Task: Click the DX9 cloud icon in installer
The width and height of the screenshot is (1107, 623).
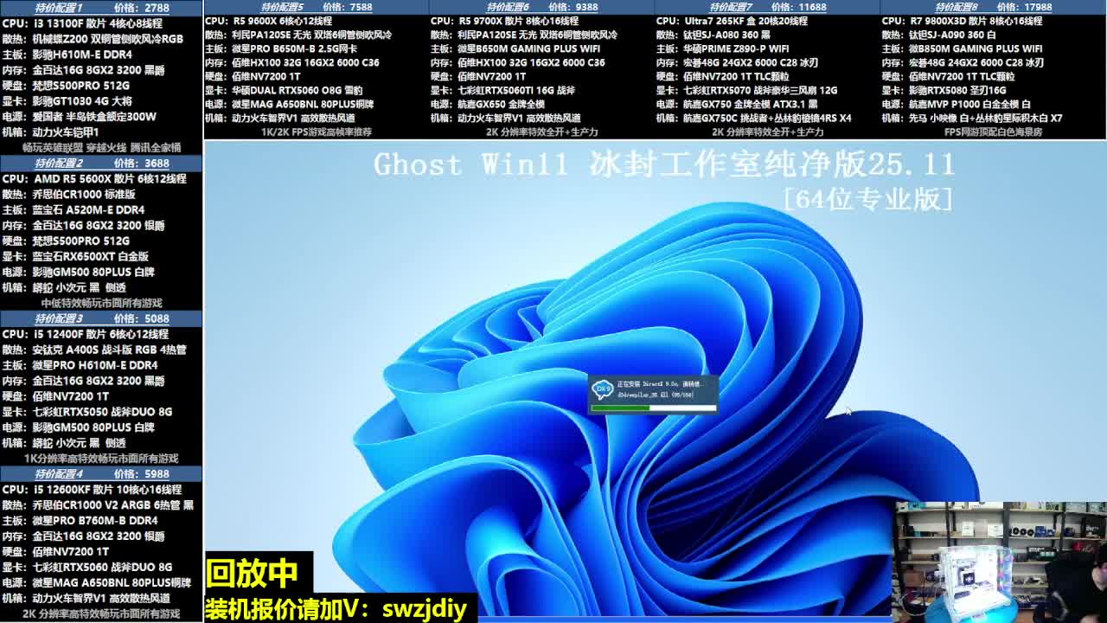Action: click(603, 389)
